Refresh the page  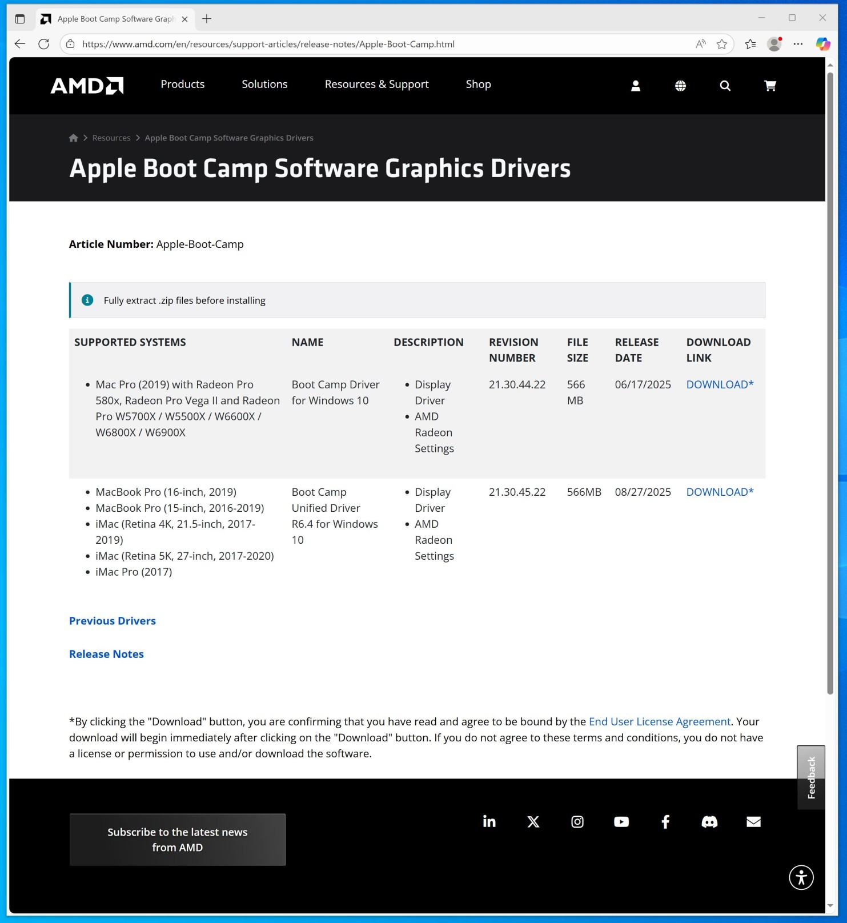(x=44, y=44)
